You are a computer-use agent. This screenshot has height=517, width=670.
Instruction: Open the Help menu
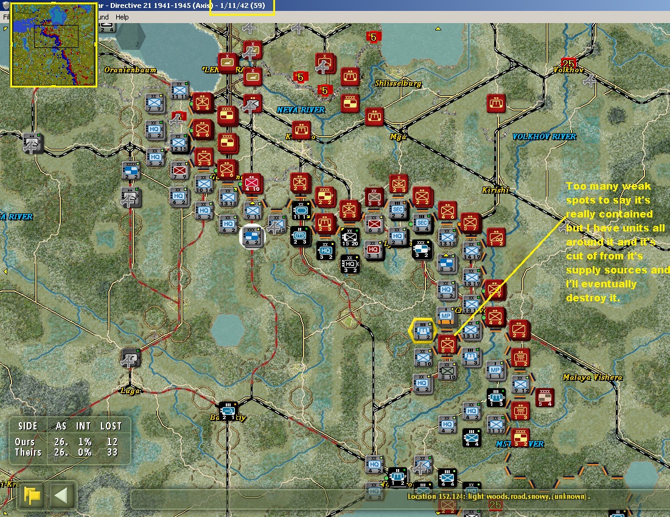pos(122,17)
